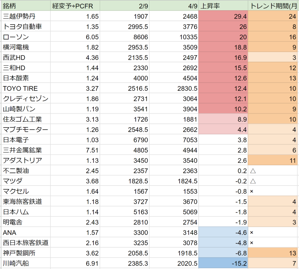Click the 日本ハム cell
The height and width of the screenshot is (269, 299).
coord(26,212)
